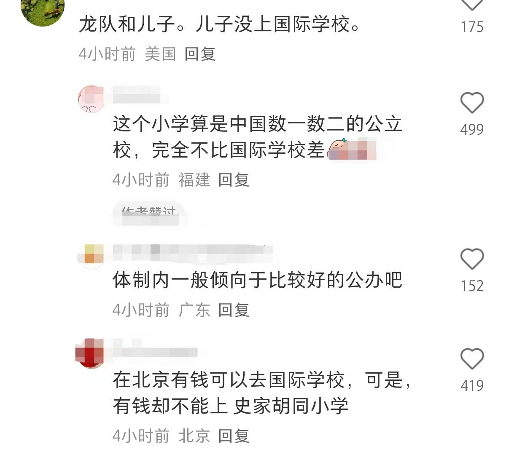Open avatar of the Fujian commenter

click(91, 99)
